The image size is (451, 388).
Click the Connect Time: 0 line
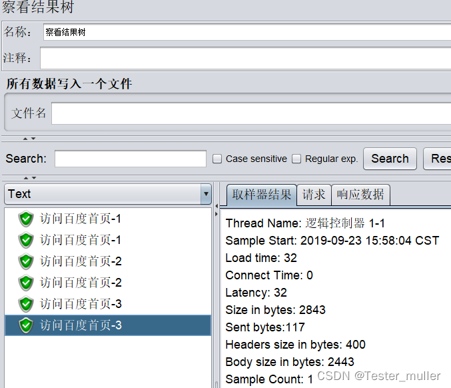269,275
